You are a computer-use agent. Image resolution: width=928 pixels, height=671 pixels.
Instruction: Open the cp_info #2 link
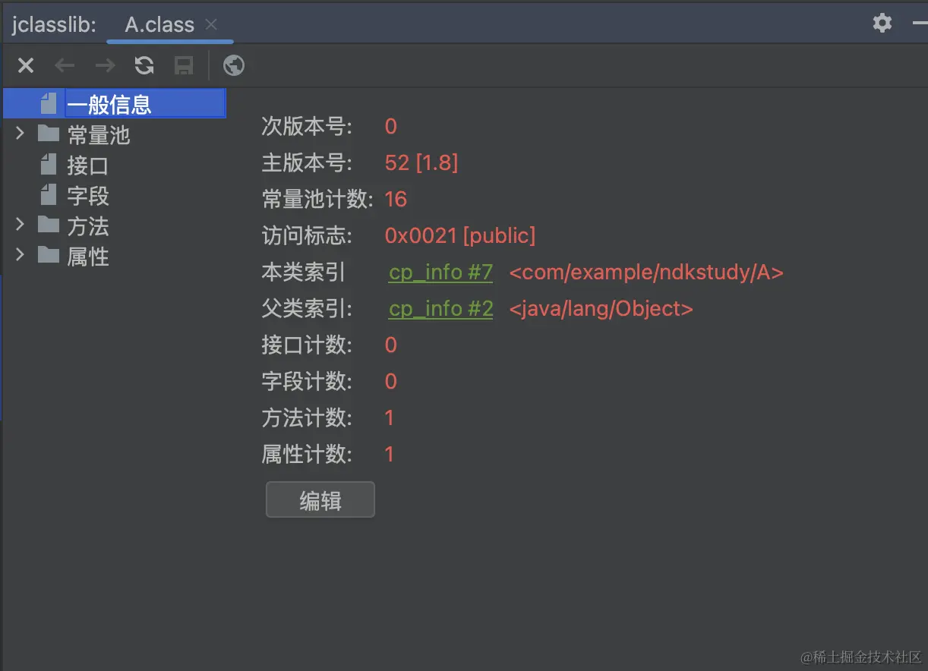click(x=440, y=308)
